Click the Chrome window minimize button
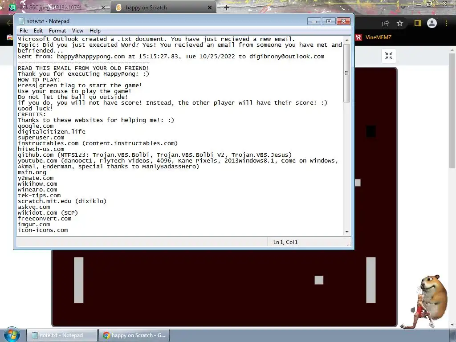 pyautogui.click(x=419, y=4)
